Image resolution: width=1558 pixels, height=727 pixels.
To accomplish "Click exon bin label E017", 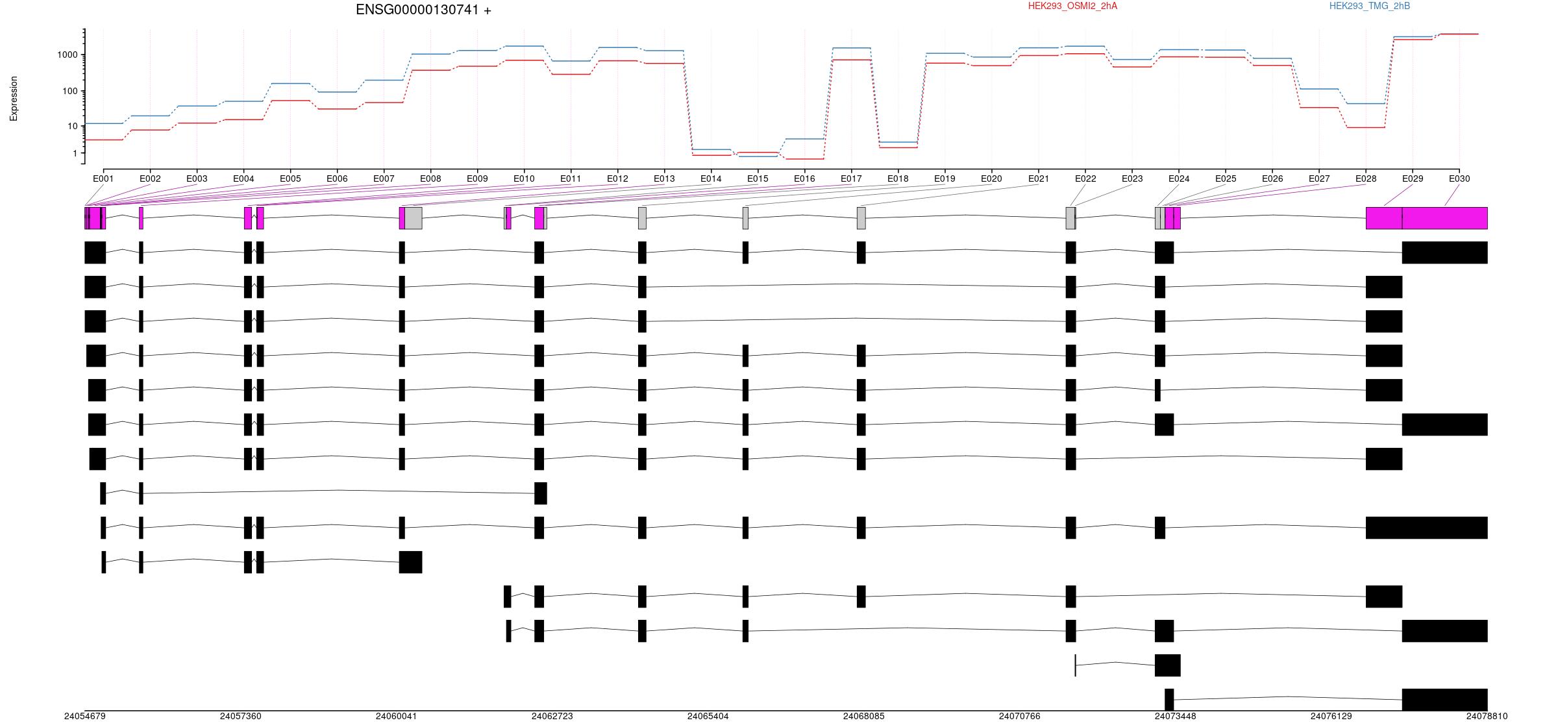I will [x=851, y=179].
